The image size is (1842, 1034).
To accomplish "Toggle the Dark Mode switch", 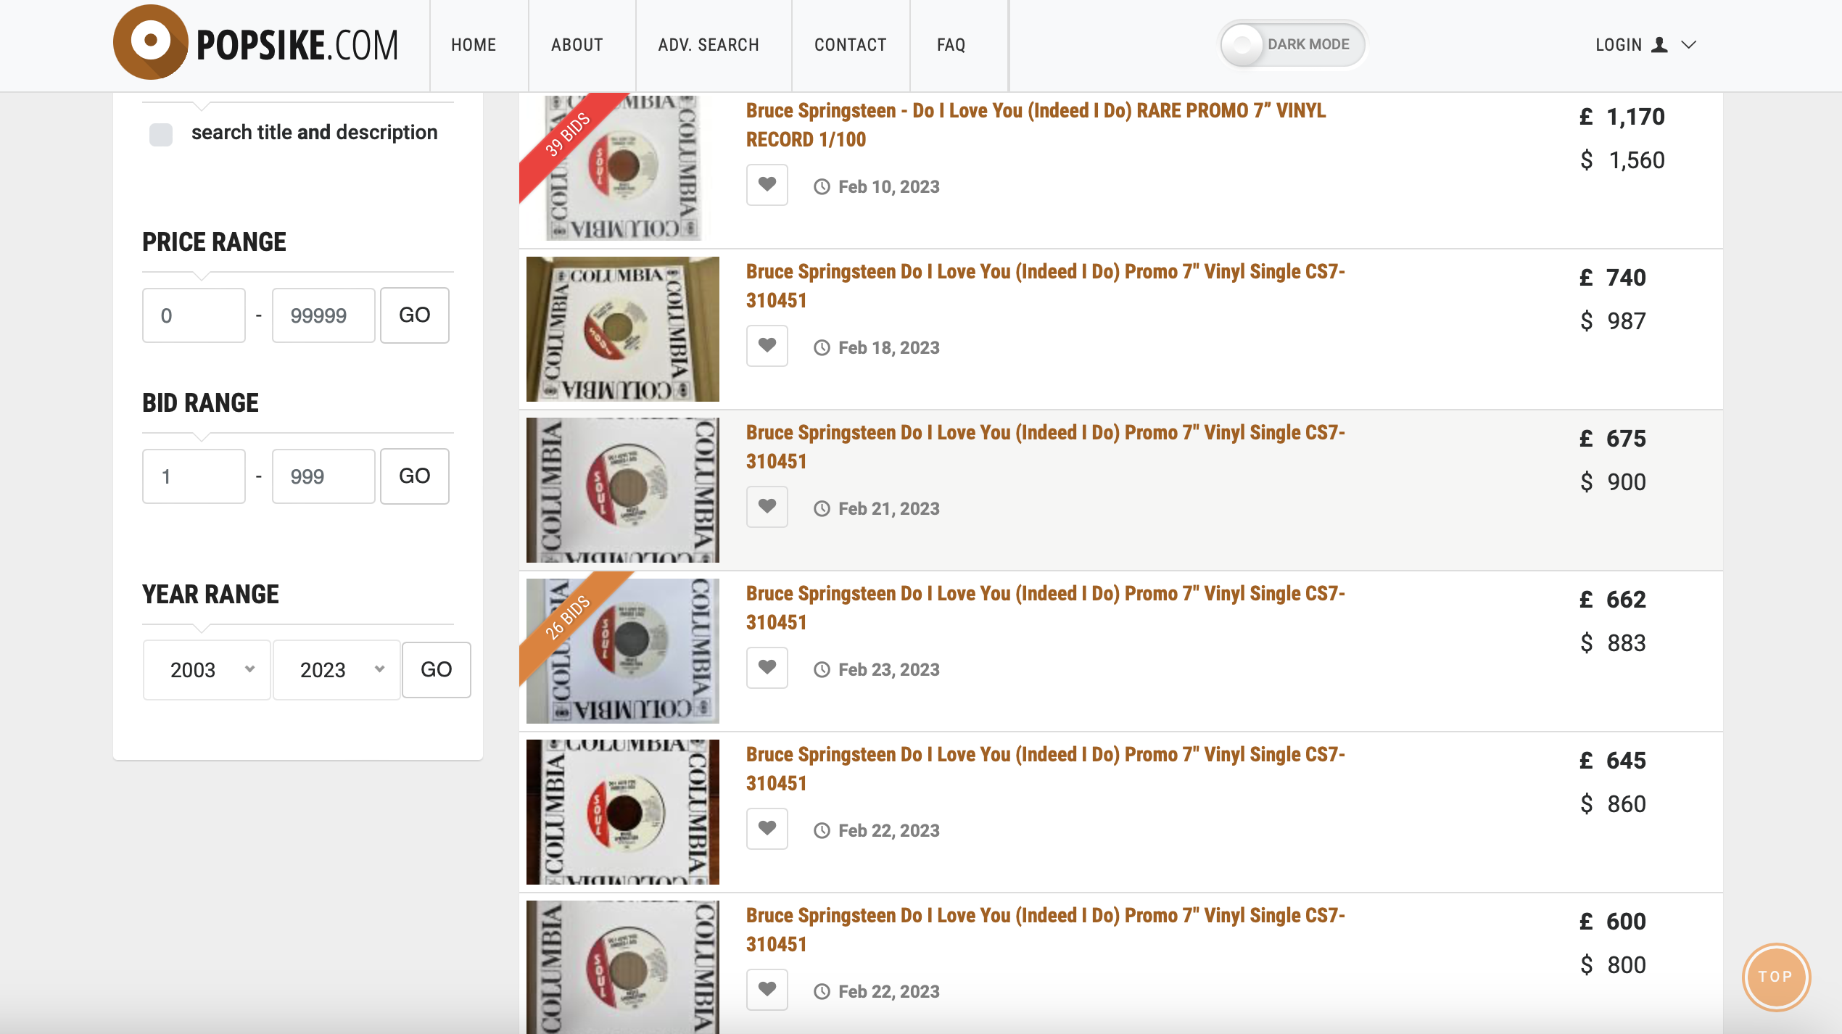I will click(1292, 44).
